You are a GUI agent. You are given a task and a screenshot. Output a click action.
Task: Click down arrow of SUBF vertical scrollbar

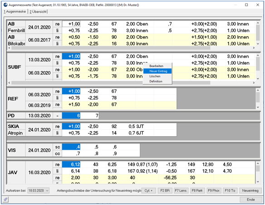pyautogui.click(x=258, y=79)
